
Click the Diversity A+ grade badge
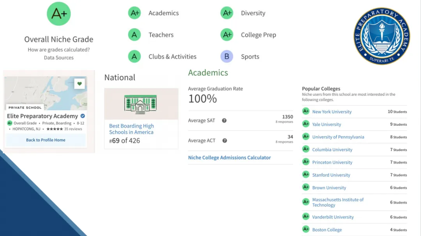pyautogui.click(x=227, y=13)
